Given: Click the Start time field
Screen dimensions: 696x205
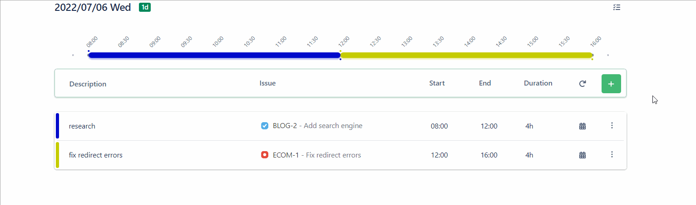Looking at the screenshot, I should 437,83.
